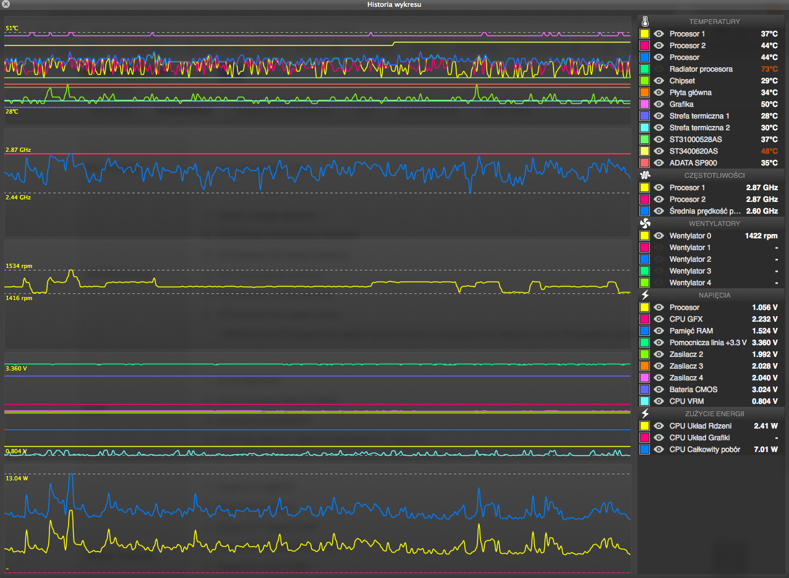Hide the Chipset temperature line
Viewport: 789px width, 578px height.
pyautogui.click(x=659, y=81)
